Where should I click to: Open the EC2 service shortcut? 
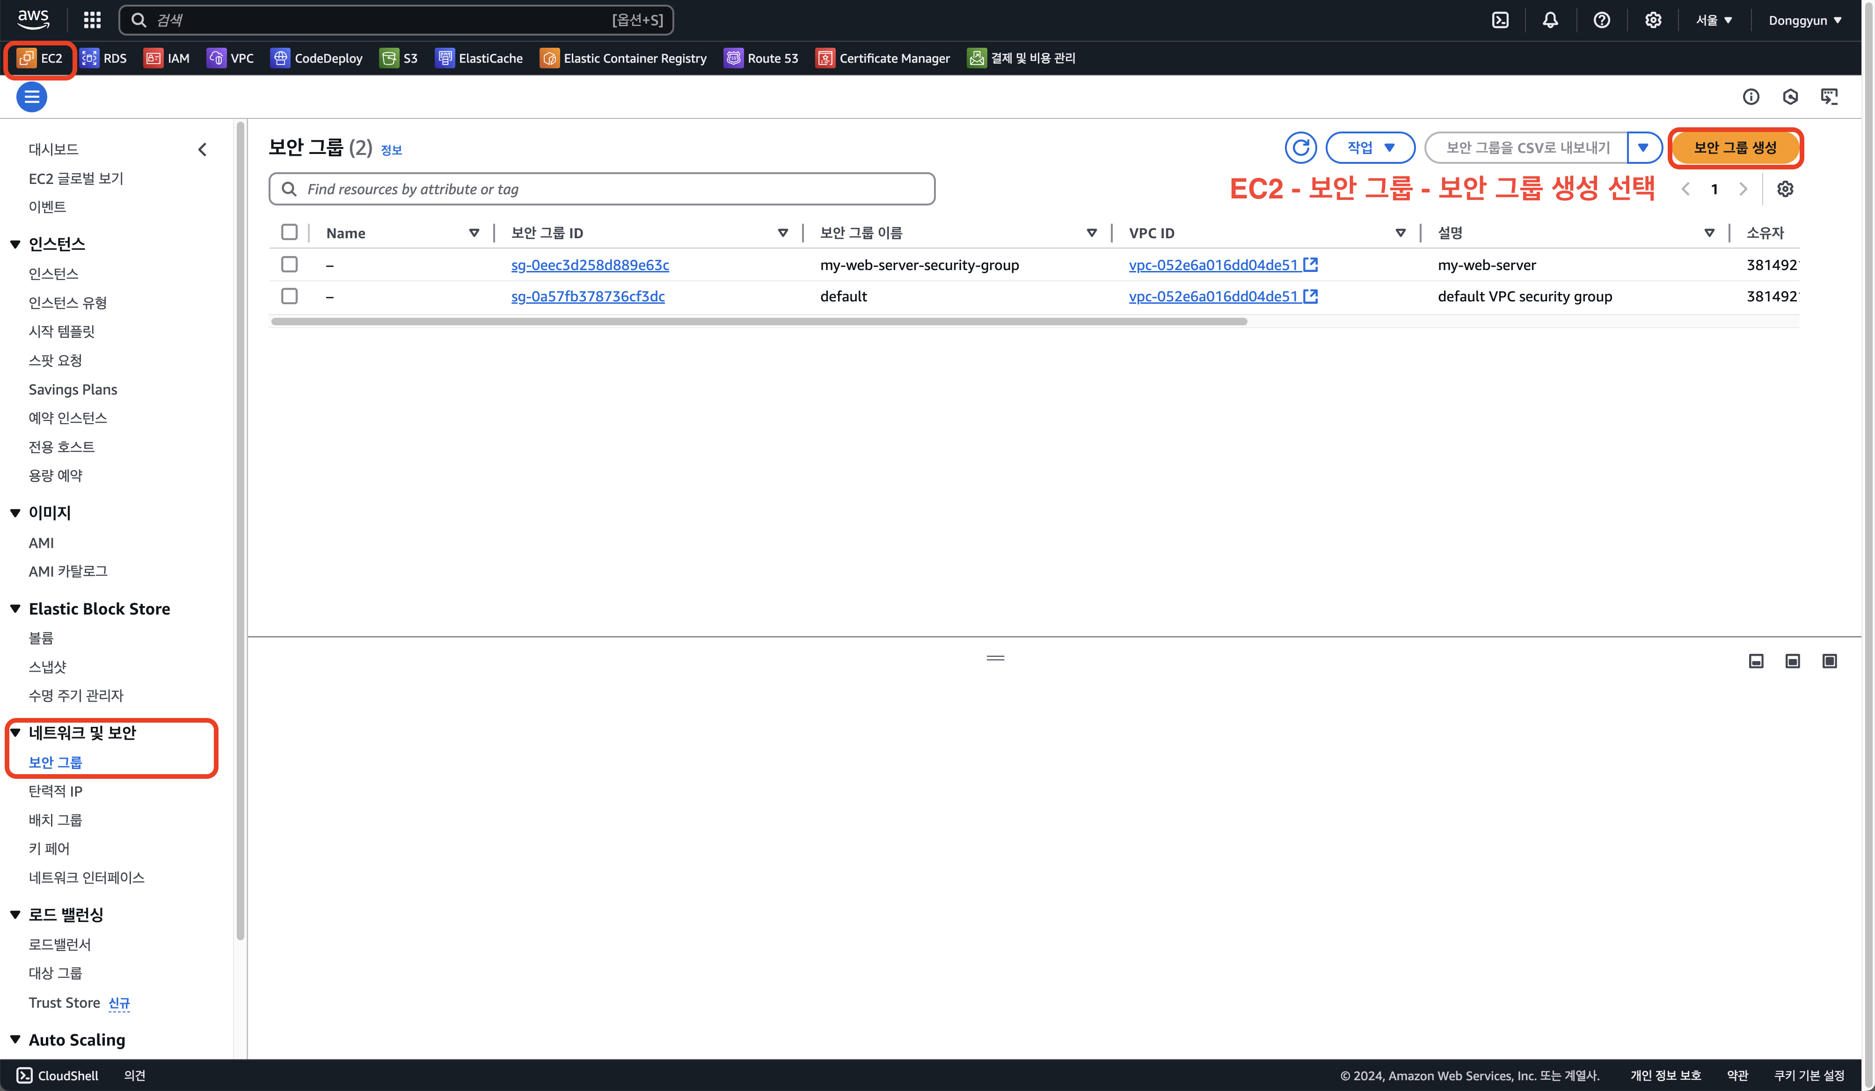point(40,58)
